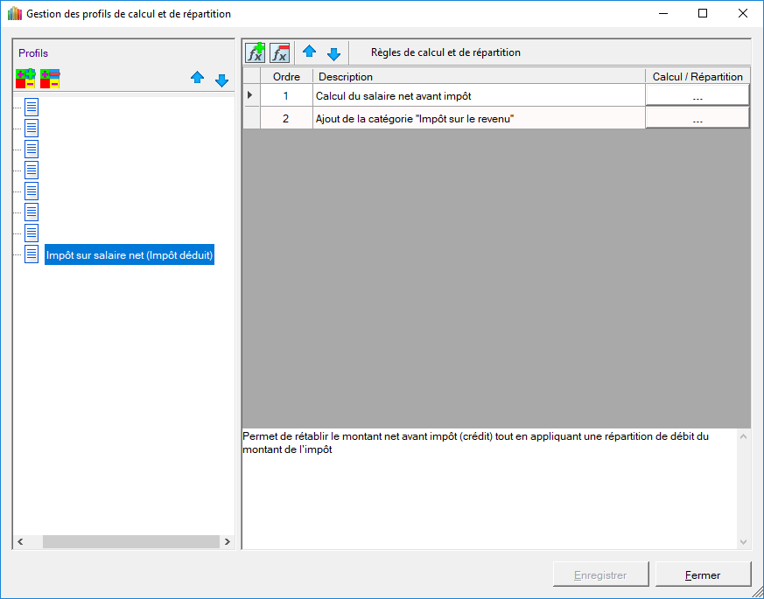
Task: Select the row "Ajout de la catégorie Impôt sur le revenu"
Action: pyautogui.click(x=478, y=119)
